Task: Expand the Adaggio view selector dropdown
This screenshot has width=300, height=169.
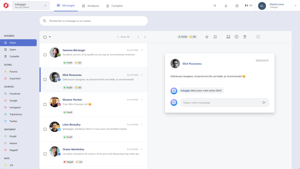Action: point(31,6)
